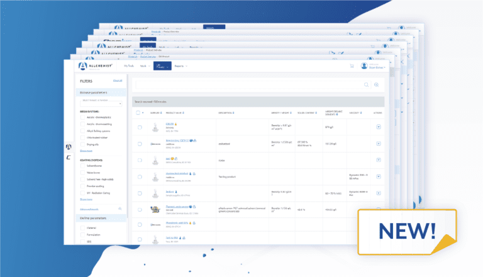Open the Advanced search link in filters
483x277 pixels.
tap(89, 209)
